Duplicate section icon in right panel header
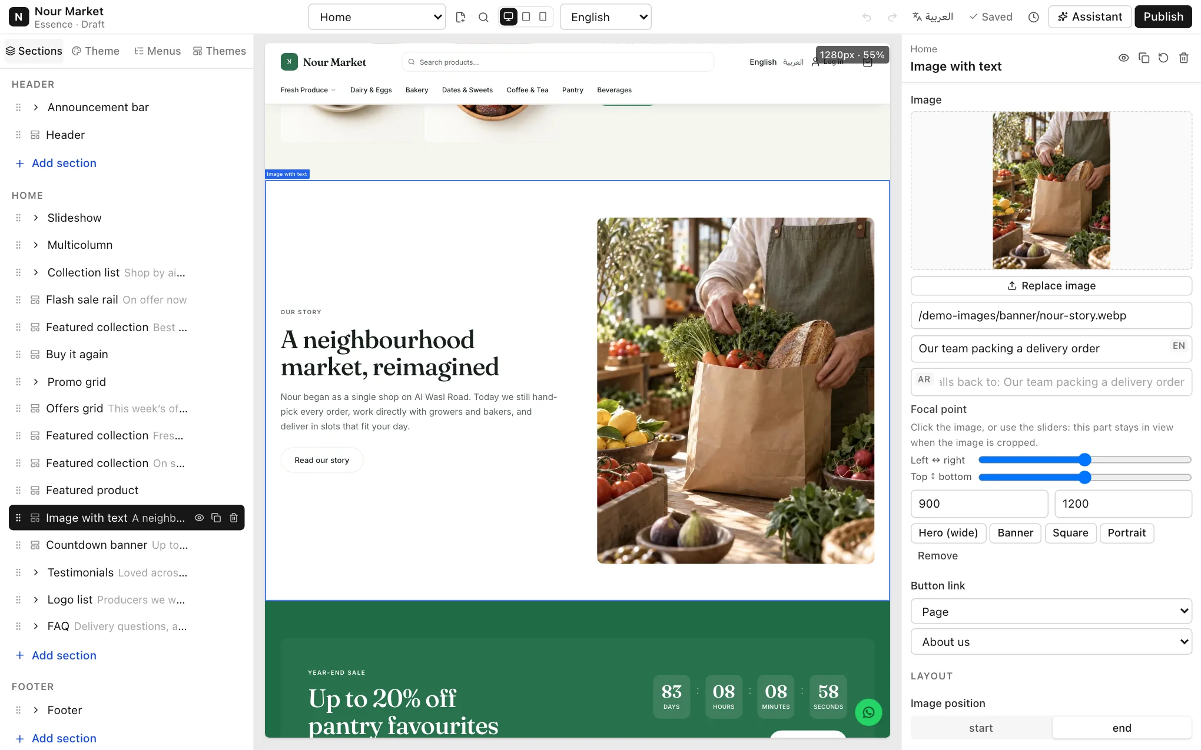 point(1143,58)
